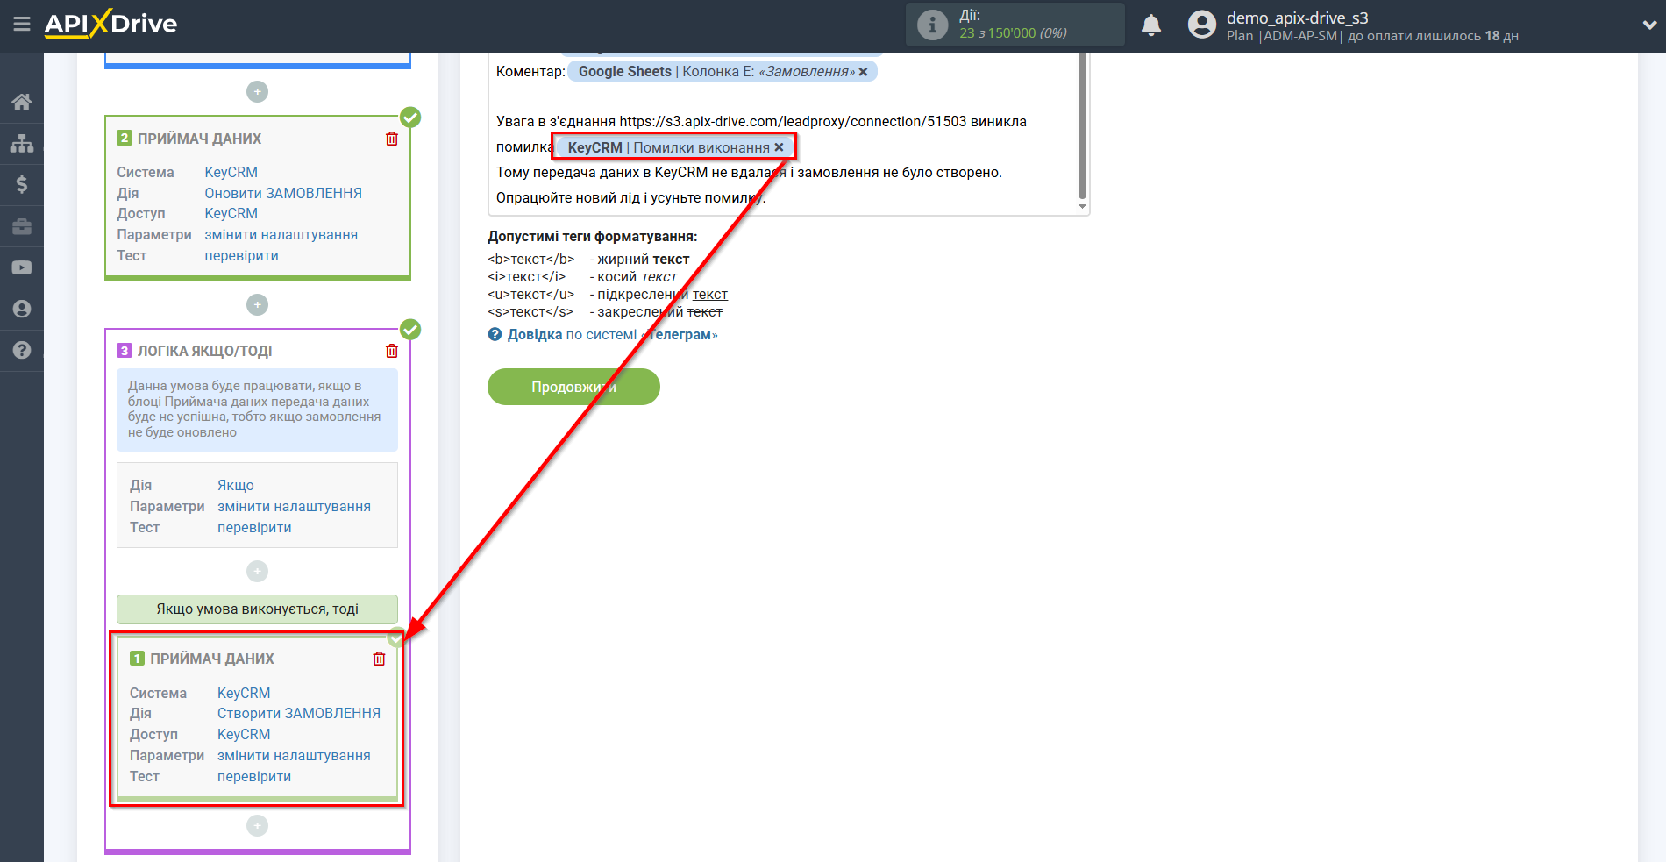Image resolution: width=1666 pixels, height=862 pixels.
Task: Click перевірити in logic block
Action: 254,527
